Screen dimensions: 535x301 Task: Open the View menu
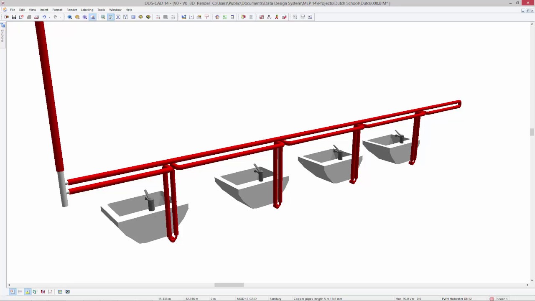[32, 10]
